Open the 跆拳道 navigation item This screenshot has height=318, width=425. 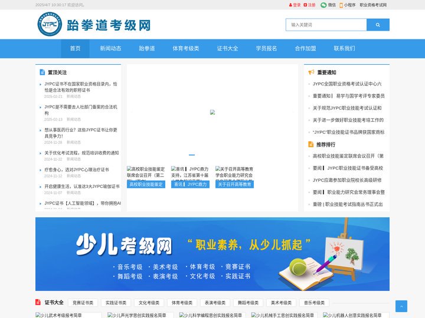point(147,48)
